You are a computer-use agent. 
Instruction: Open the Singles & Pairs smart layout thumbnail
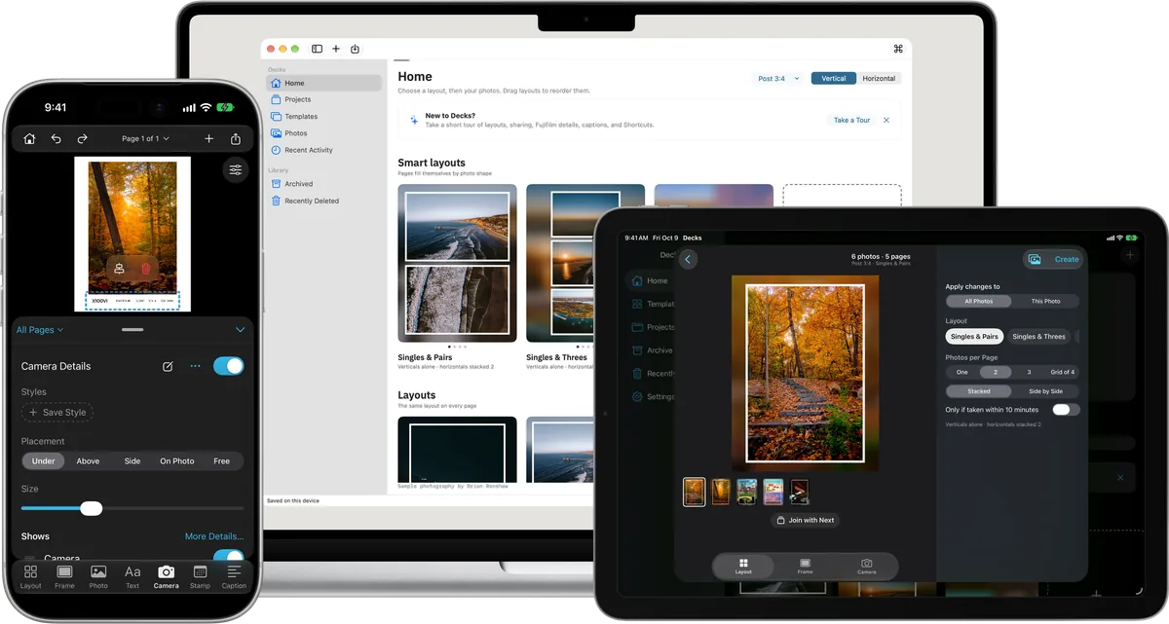(x=457, y=263)
